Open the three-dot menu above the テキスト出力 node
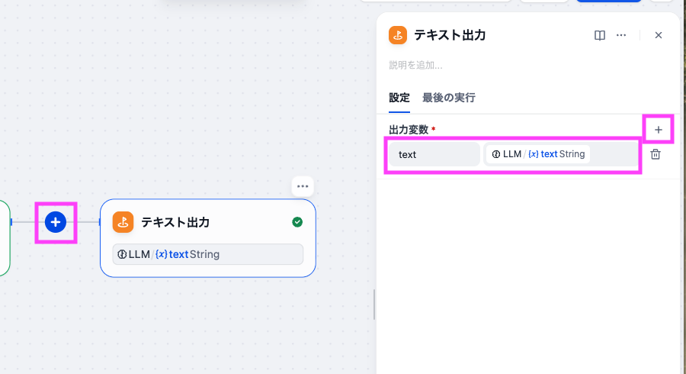The height and width of the screenshot is (374, 686). pyautogui.click(x=303, y=186)
